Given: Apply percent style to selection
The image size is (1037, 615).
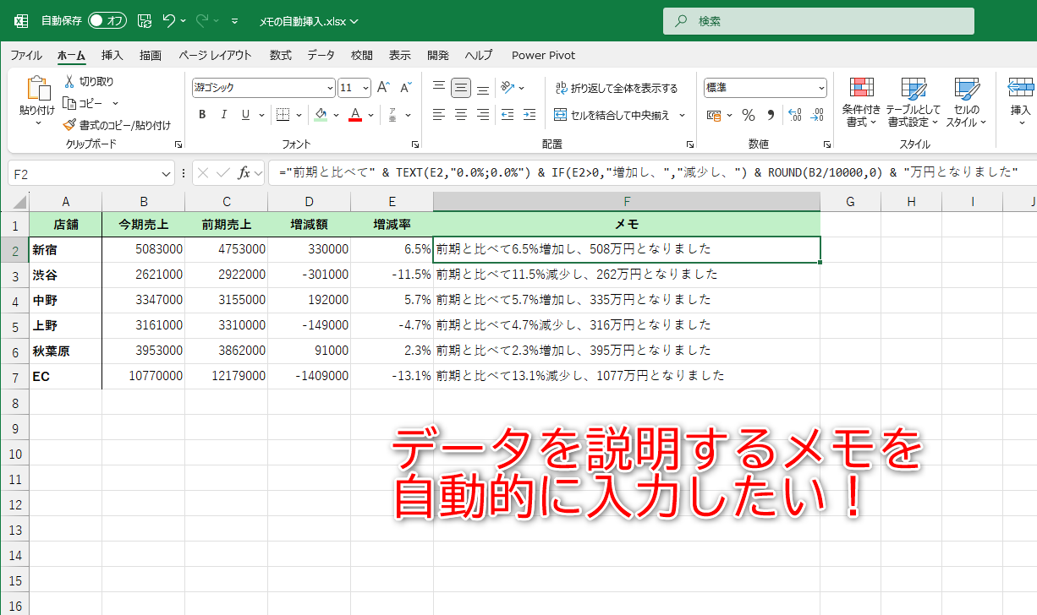Looking at the screenshot, I should (748, 115).
